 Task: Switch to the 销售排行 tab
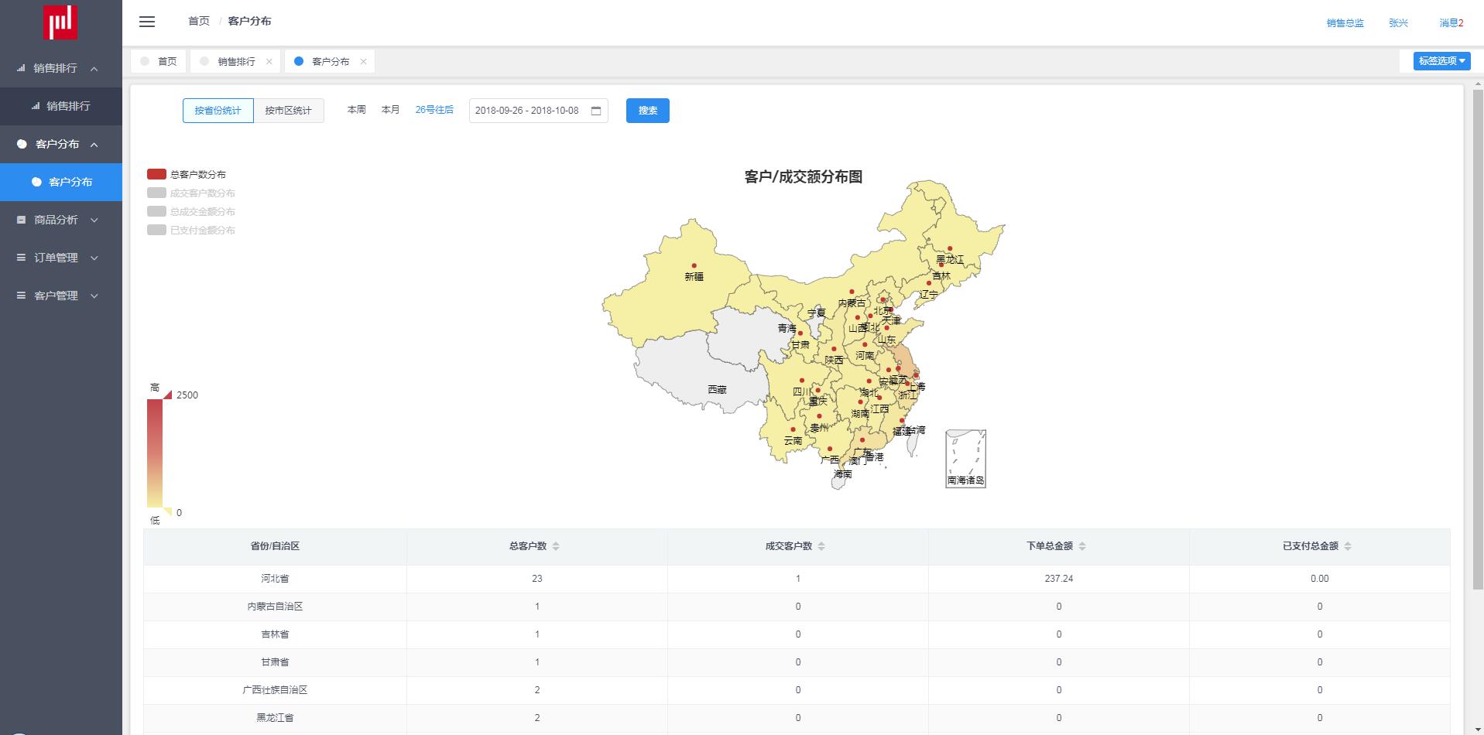[x=236, y=61]
